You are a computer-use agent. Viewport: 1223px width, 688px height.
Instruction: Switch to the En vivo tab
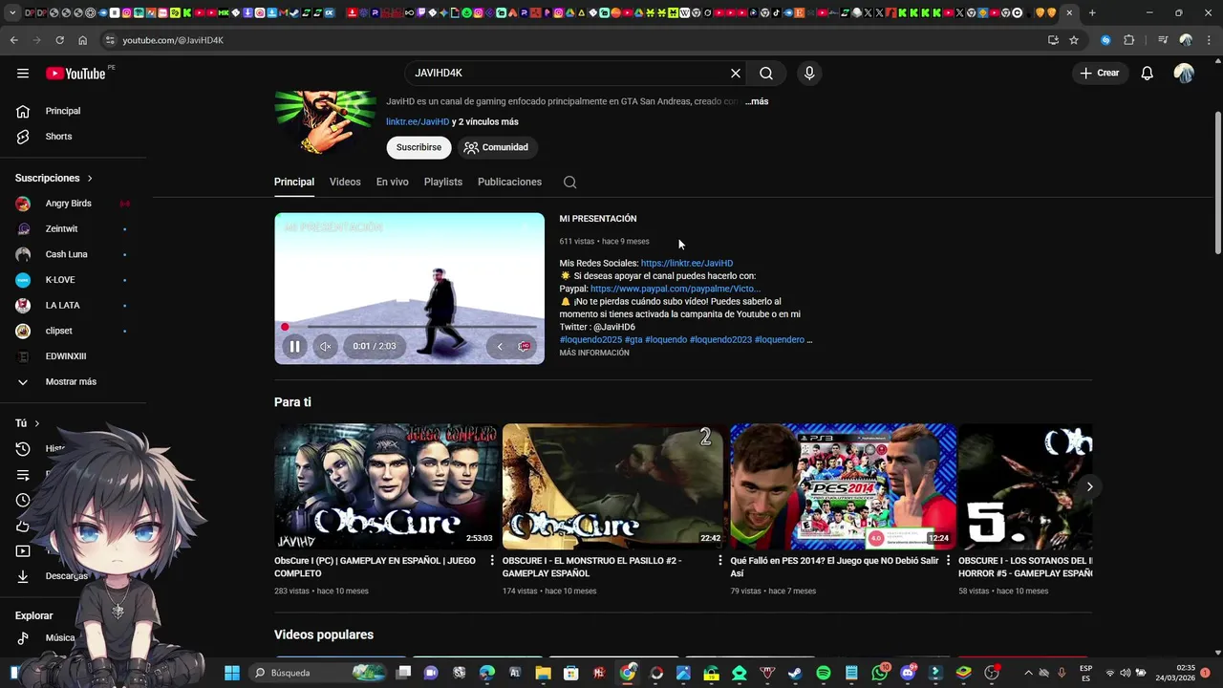point(392,182)
